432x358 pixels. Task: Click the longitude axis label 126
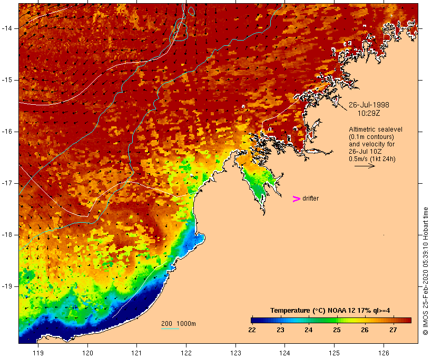[x=384, y=353]
